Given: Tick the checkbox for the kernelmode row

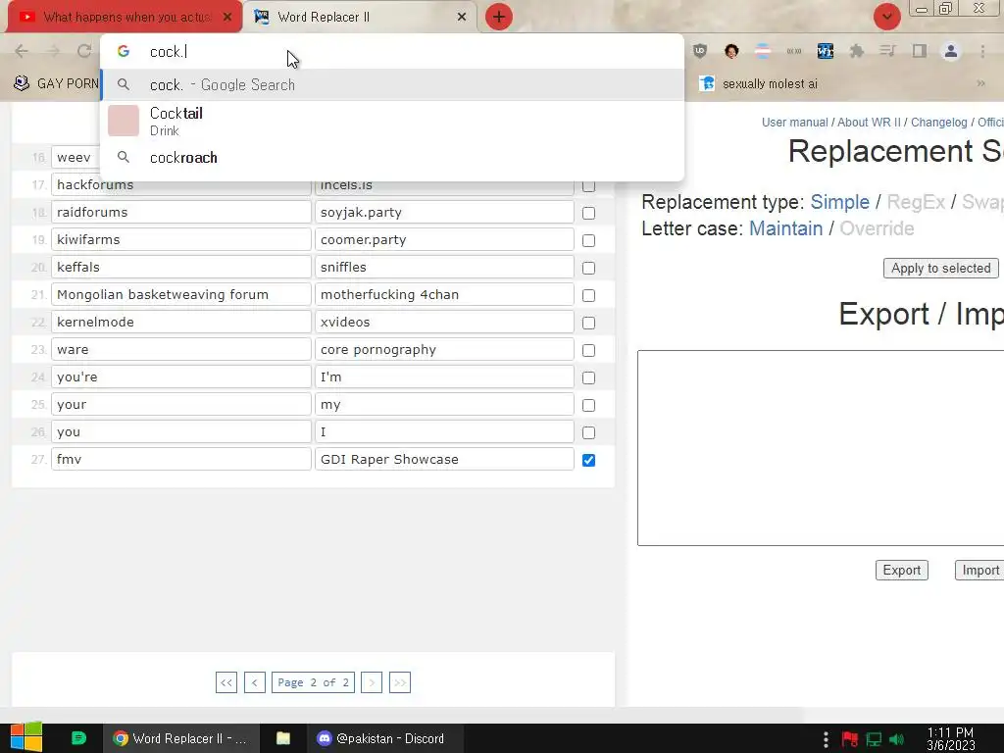Looking at the screenshot, I should pyautogui.click(x=588, y=324).
